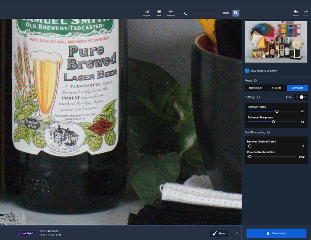The width and height of the screenshot is (311, 240).
Task: Click the zoom magnifier button
Action: point(236,13)
